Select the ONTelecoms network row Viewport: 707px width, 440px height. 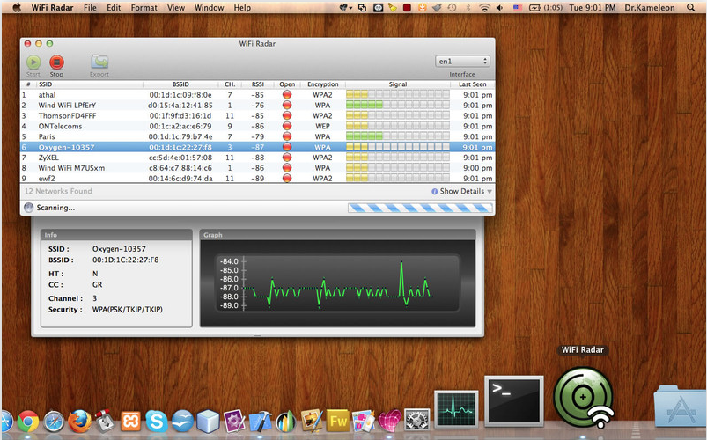click(x=257, y=126)
